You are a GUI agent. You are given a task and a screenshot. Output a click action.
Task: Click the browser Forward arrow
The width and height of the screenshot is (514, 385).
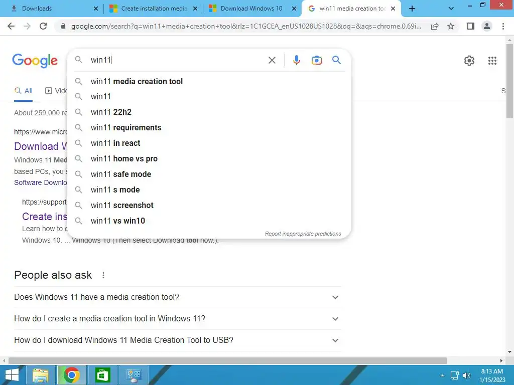pos(27,26)
